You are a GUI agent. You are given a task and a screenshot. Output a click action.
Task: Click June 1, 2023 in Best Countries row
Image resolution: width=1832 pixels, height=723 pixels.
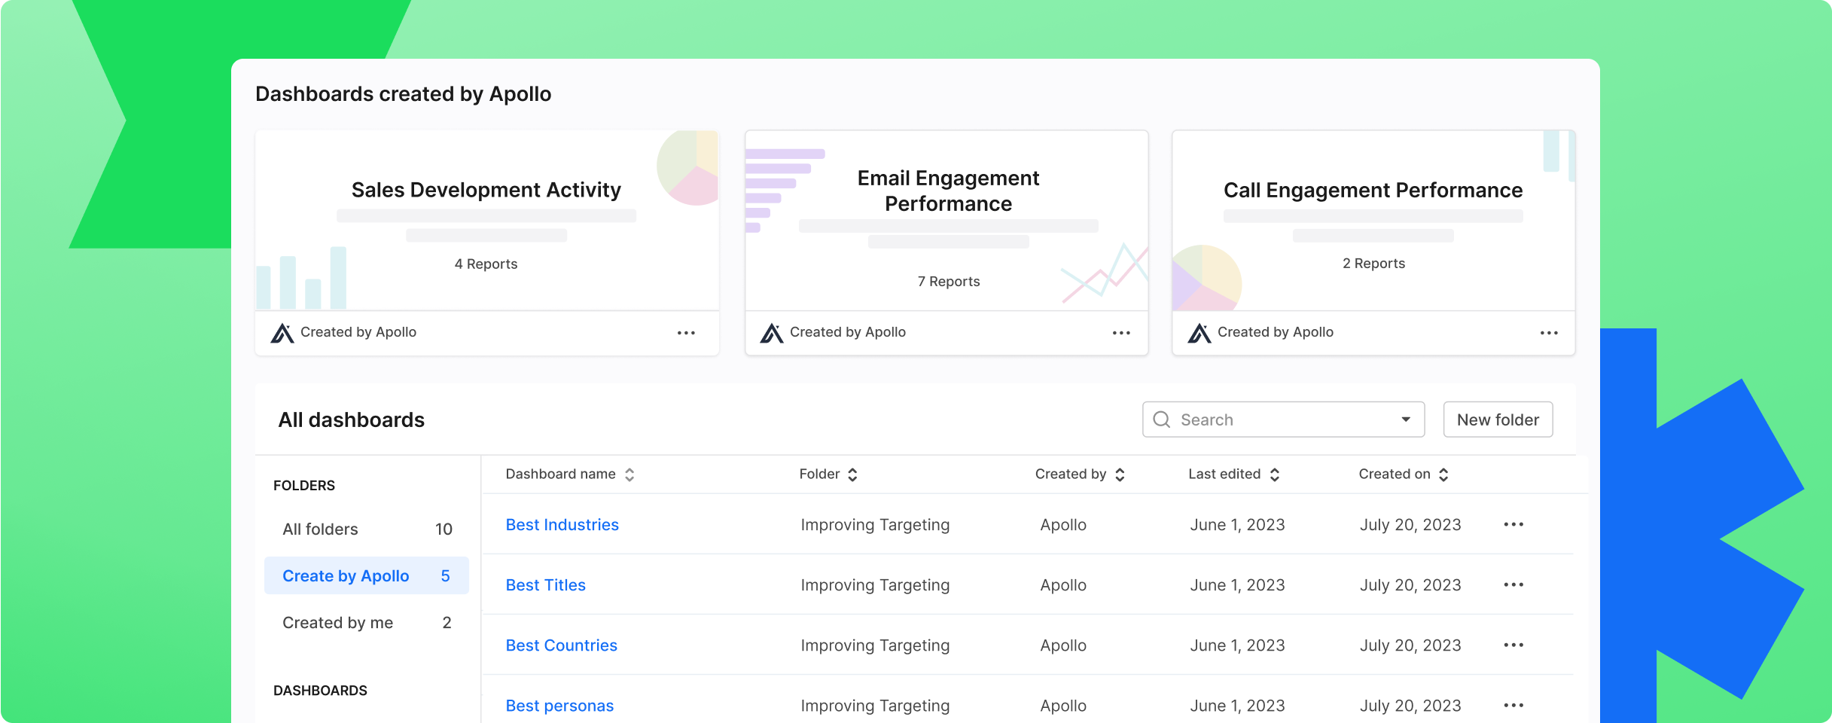1237,645
